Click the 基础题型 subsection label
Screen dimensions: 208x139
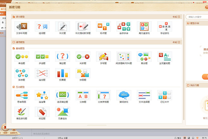pyautogui.click(x=20, y=48)
